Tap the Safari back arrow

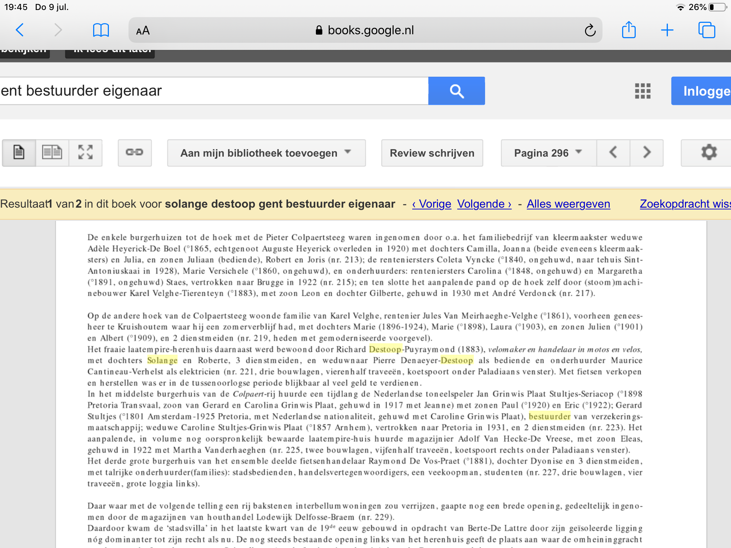20,30
